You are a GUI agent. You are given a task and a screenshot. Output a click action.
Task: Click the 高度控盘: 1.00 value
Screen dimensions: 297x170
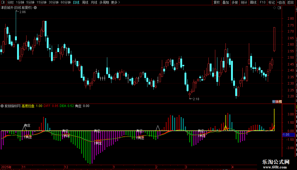tap(32, 106)
